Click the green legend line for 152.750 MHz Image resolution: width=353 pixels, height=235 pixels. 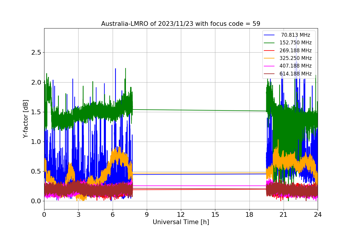pyautogui.click(x=269, y=43)
